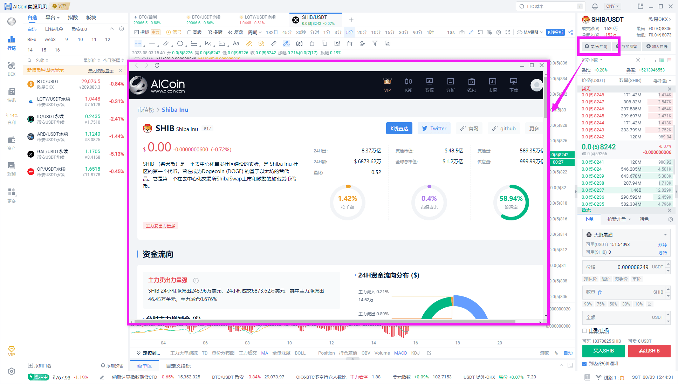Viewport: 678px width, 384px height.
Task: Open the 委托额 column dropdown
Action: (x=662, y=81)
